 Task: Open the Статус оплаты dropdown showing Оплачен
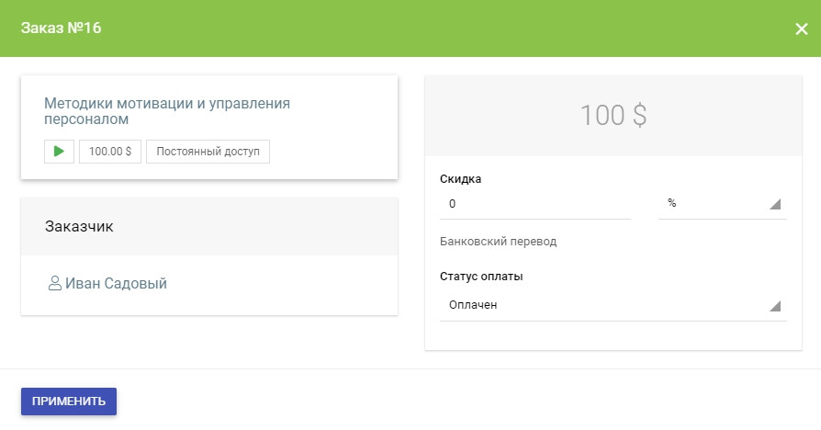(x=606, y=304)
